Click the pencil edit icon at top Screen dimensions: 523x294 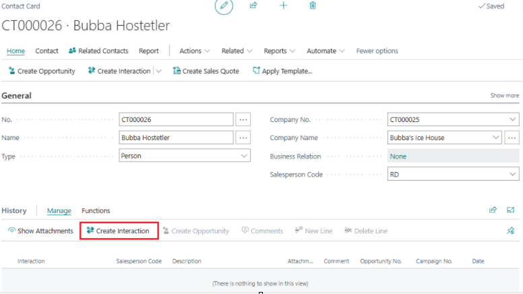click(x=224, y=6)
